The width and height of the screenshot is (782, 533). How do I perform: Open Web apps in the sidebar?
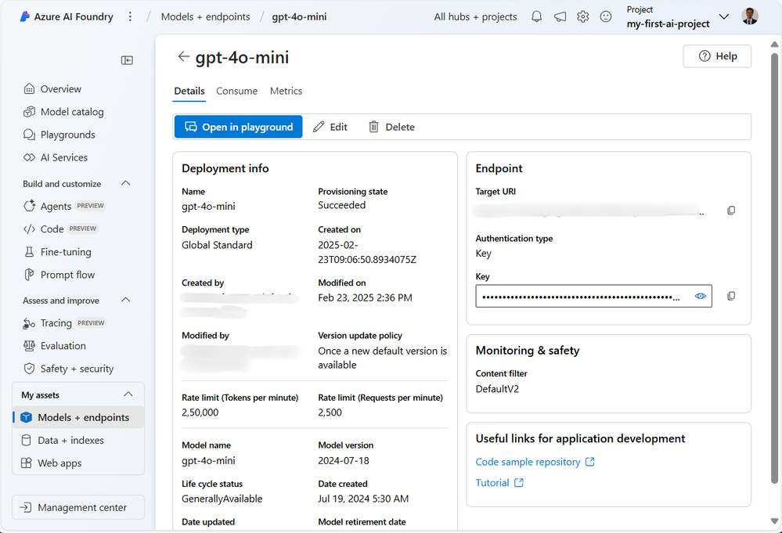52,463
